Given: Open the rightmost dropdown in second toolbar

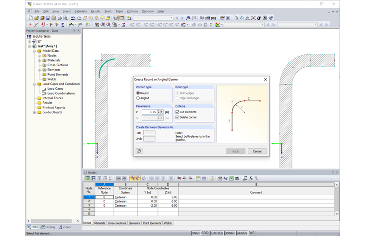Looking at the screenshot, I should 316,24.
